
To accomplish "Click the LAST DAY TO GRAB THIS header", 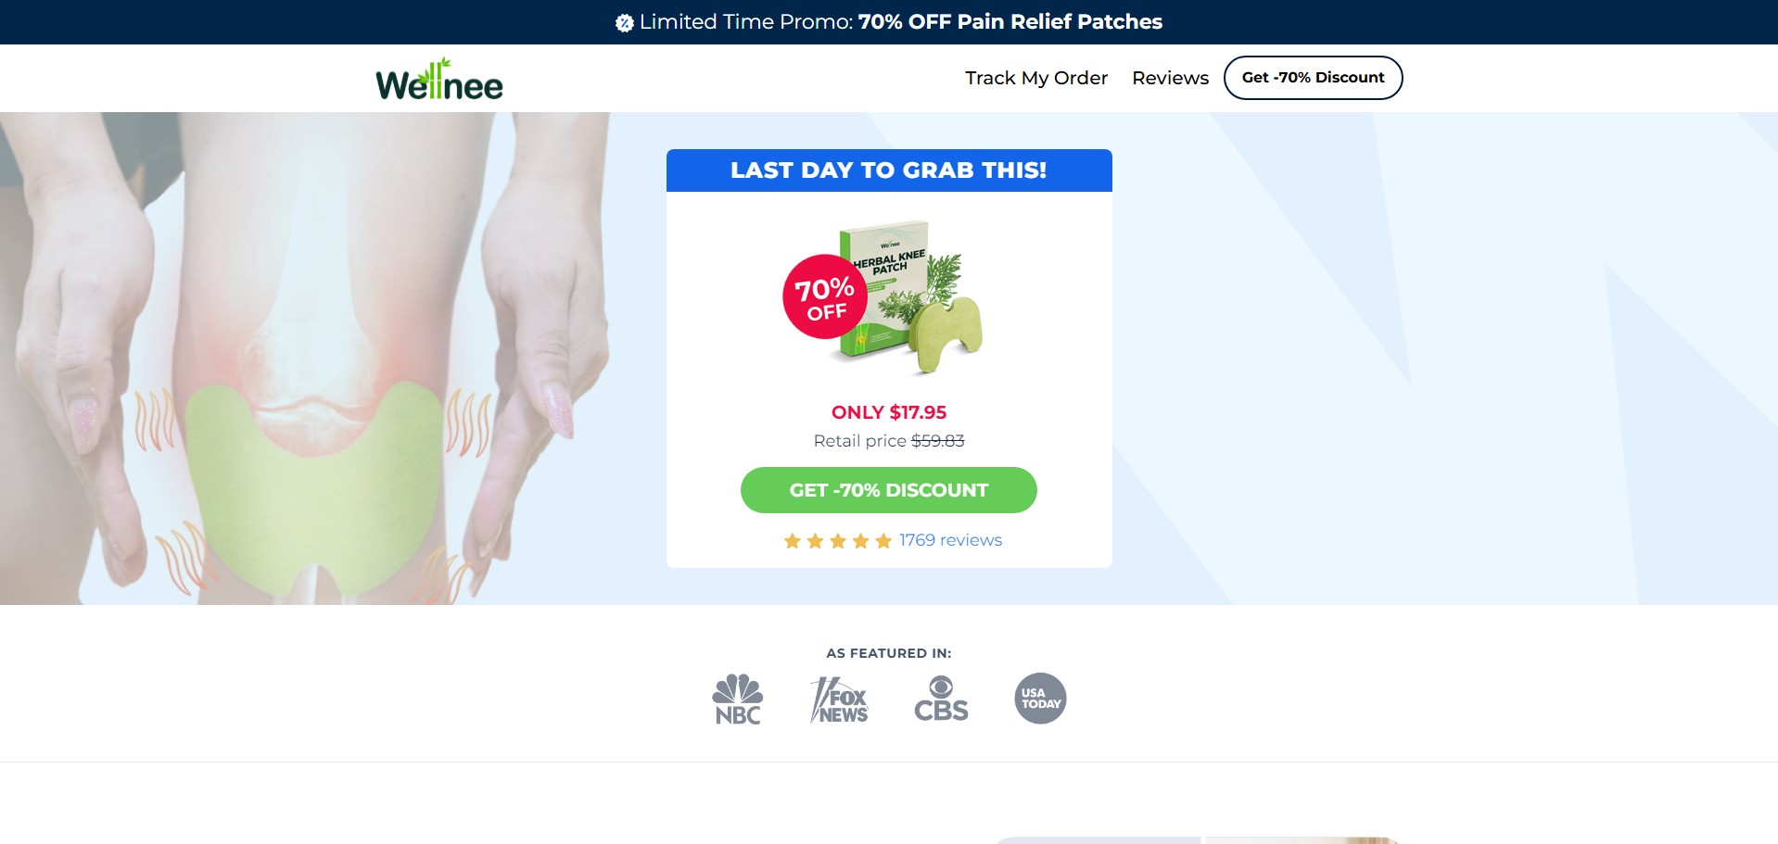I will [x=888, y=170].
